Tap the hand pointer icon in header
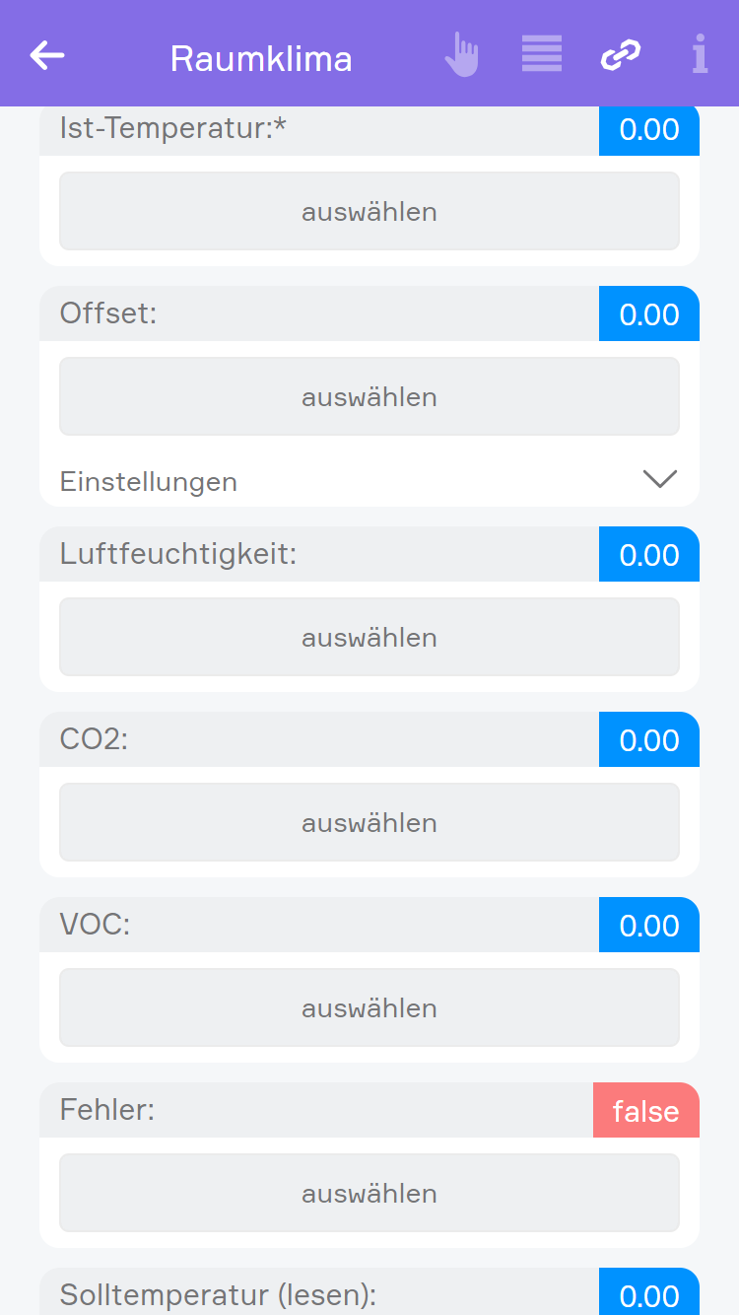The width and height of the screenshot is (739, 1315). 461,54
